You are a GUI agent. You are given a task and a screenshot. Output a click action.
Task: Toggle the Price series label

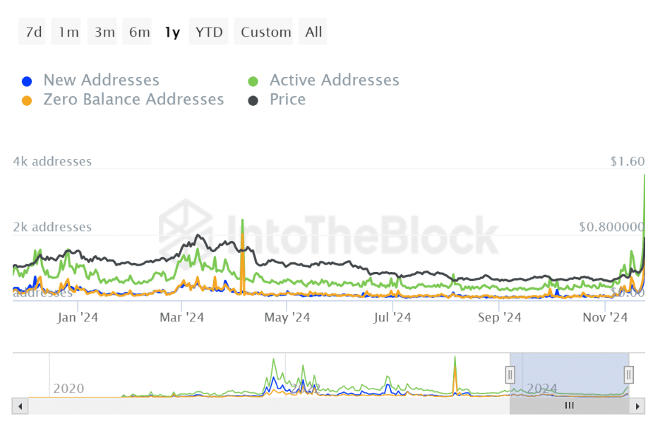287,100
